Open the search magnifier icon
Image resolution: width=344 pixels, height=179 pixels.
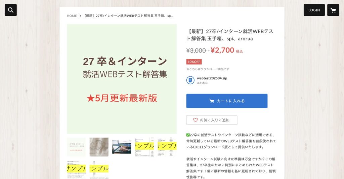point(11,10)
